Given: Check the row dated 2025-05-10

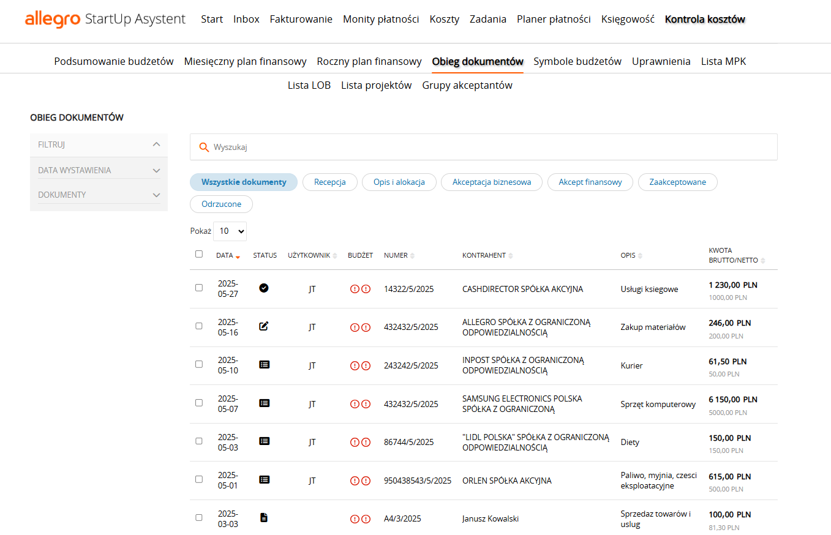Looking at the screenshot, I should point(198,364).
